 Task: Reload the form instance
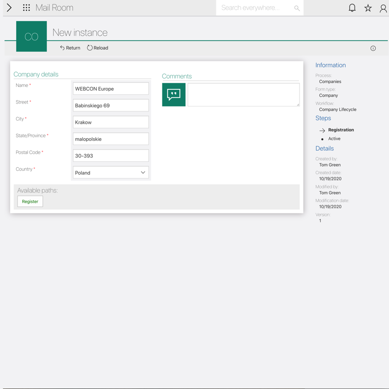point(98,48)
